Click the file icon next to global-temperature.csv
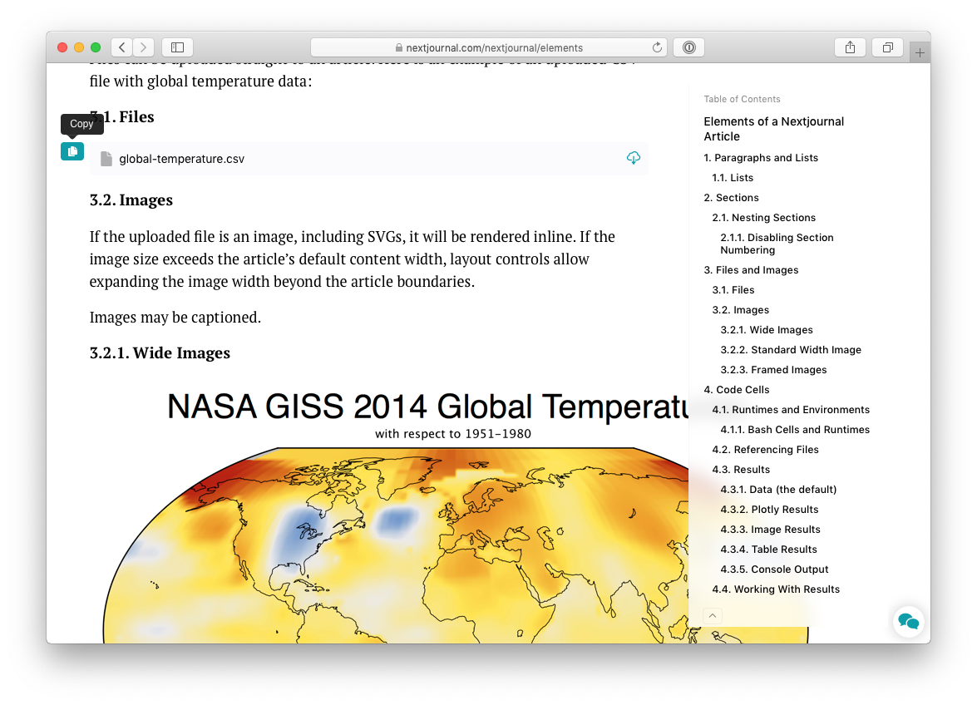This screenshot has height=705, width=977. click(x=106, y=159)
